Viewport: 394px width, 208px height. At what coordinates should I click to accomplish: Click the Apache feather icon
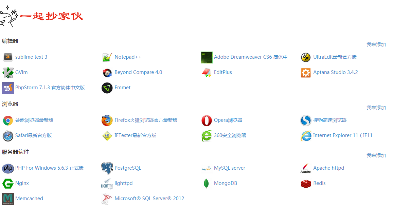(306, 168)
